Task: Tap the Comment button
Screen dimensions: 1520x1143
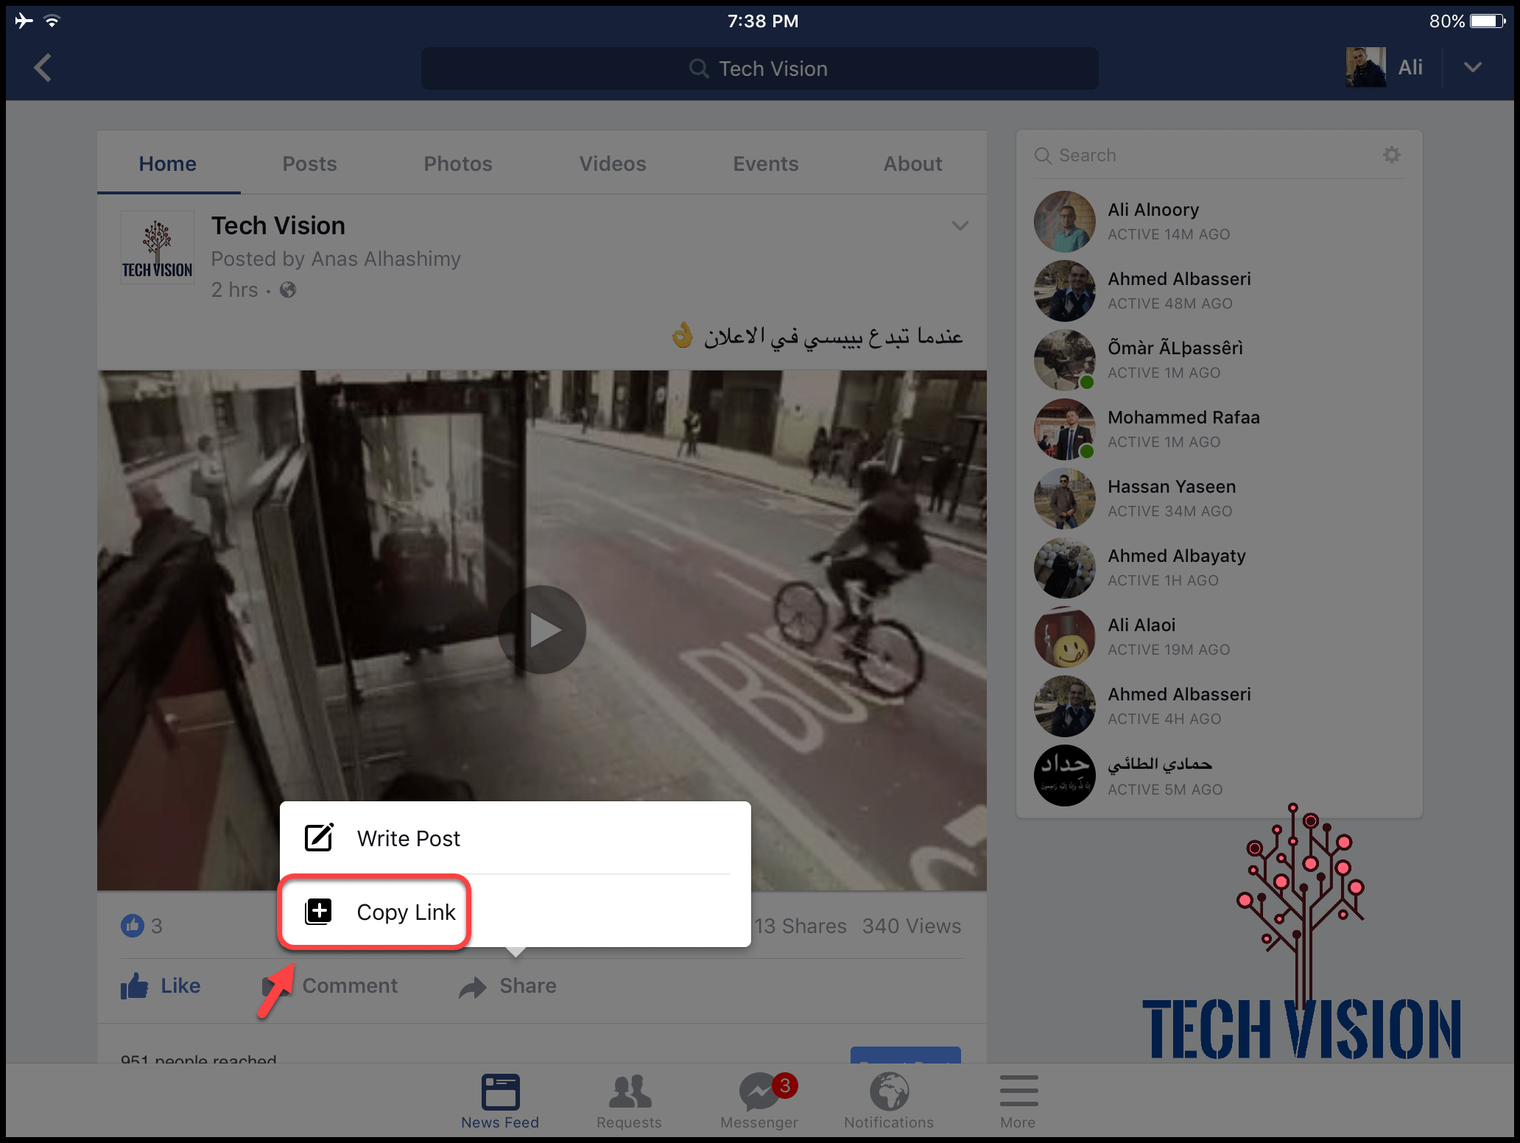Action: coord(349,985)
